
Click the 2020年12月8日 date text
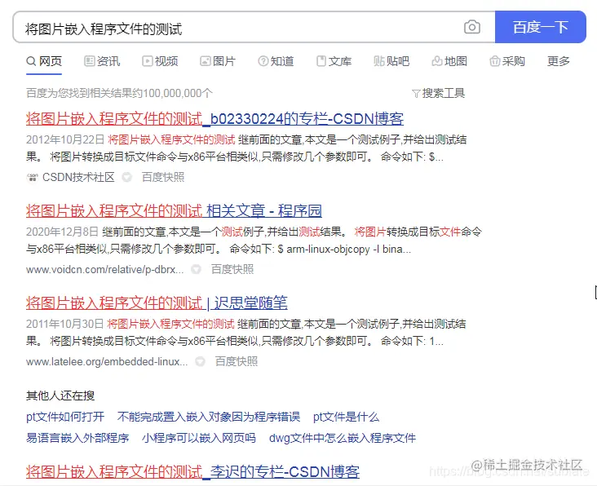pyautogui.click(x=62, y=232)
